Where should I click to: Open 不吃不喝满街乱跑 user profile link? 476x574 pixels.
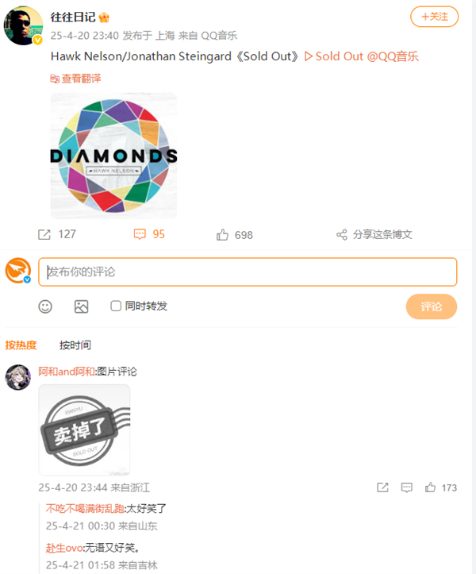pyautogui.click(x=85, y=508)
